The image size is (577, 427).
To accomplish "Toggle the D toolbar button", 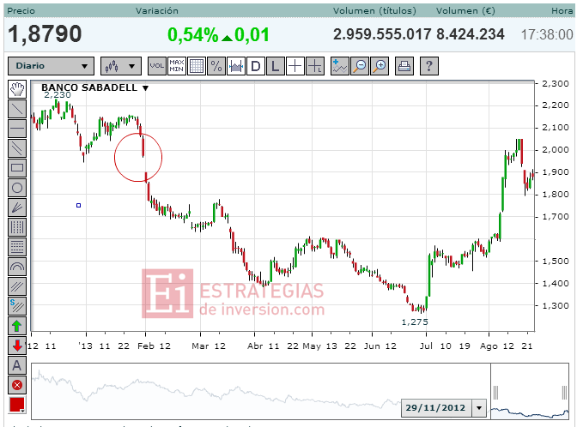I will (256, 66).
